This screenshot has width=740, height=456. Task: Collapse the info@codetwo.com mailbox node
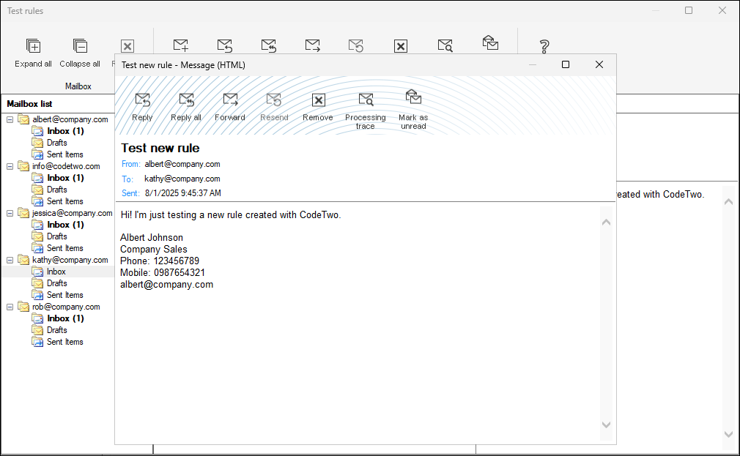coord(10,166)
